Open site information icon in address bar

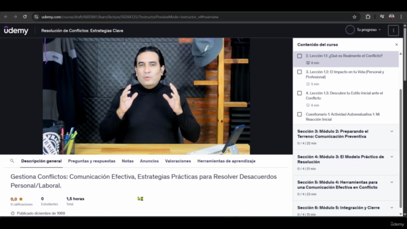point(36,17)
